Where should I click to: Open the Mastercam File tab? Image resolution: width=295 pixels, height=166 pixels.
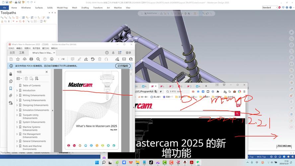5,8
